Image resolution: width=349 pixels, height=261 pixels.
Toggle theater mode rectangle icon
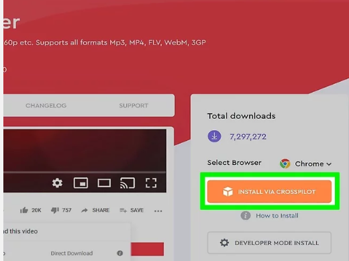point(104,183)
